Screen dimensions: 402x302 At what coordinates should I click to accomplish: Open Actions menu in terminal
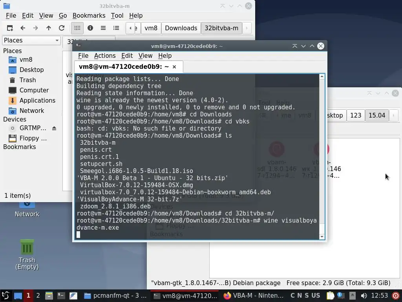point(104,56)
